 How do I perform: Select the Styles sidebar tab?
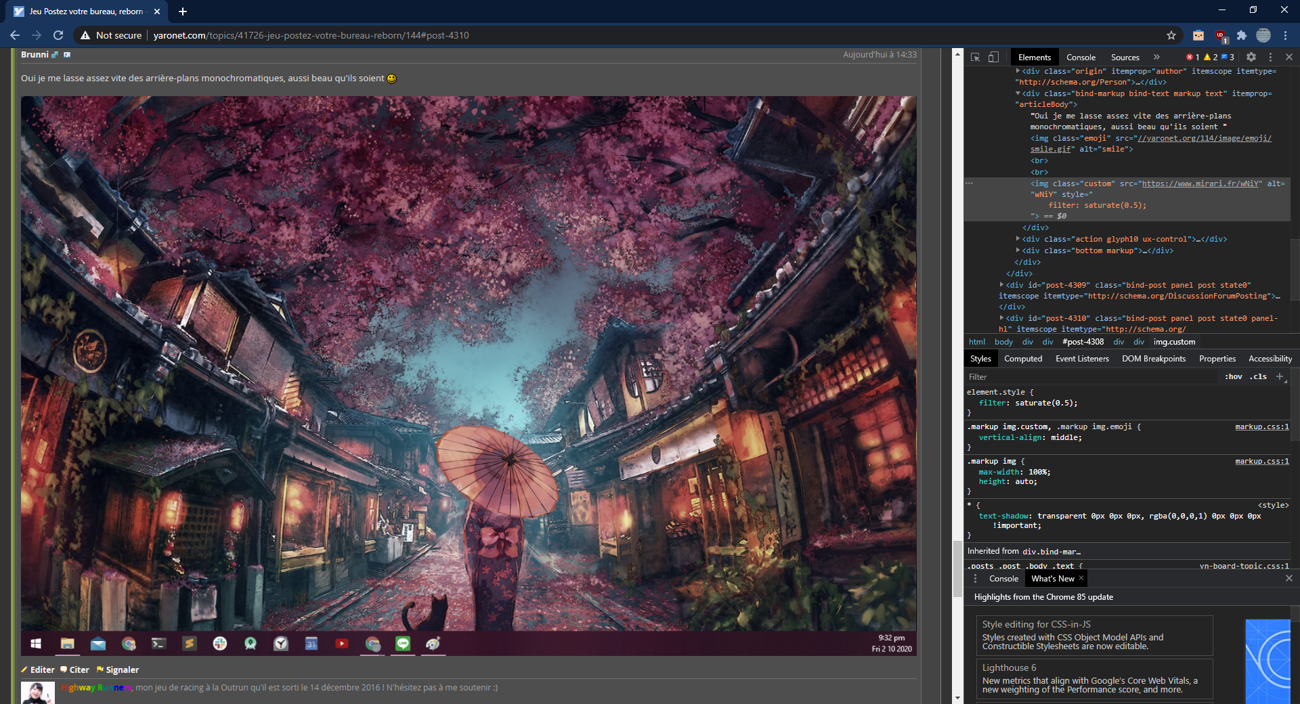(980, 359)
